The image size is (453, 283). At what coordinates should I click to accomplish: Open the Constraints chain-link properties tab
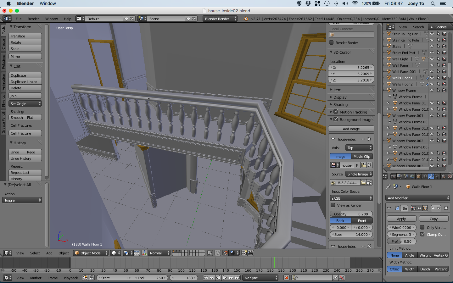pos(425,177)
